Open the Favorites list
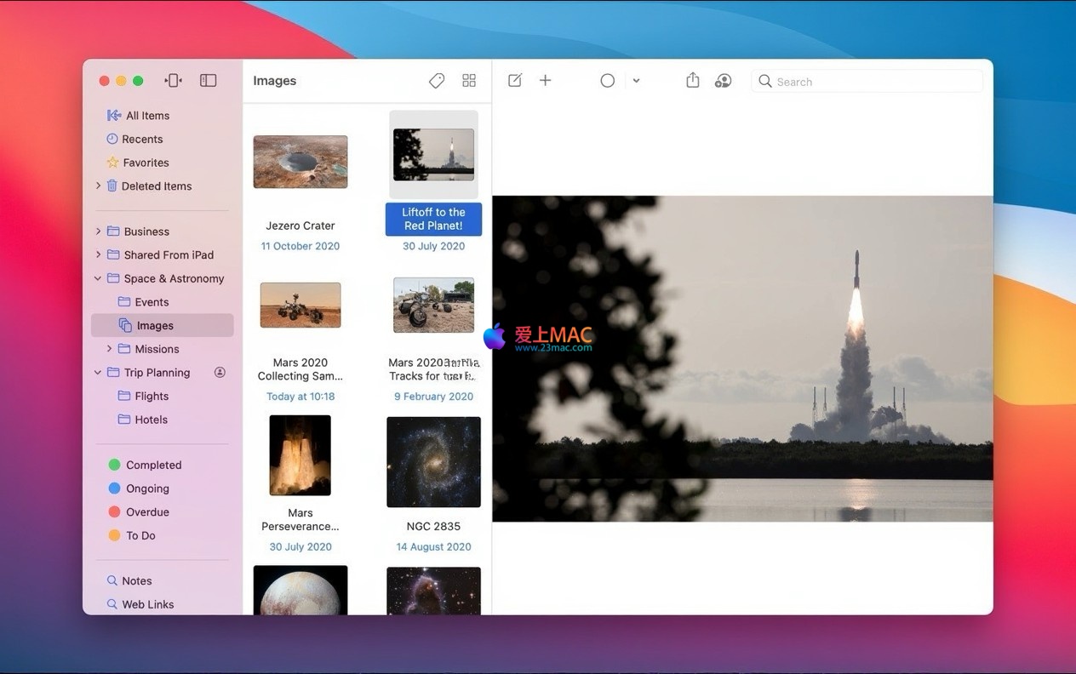 click(x=145, y=163)
